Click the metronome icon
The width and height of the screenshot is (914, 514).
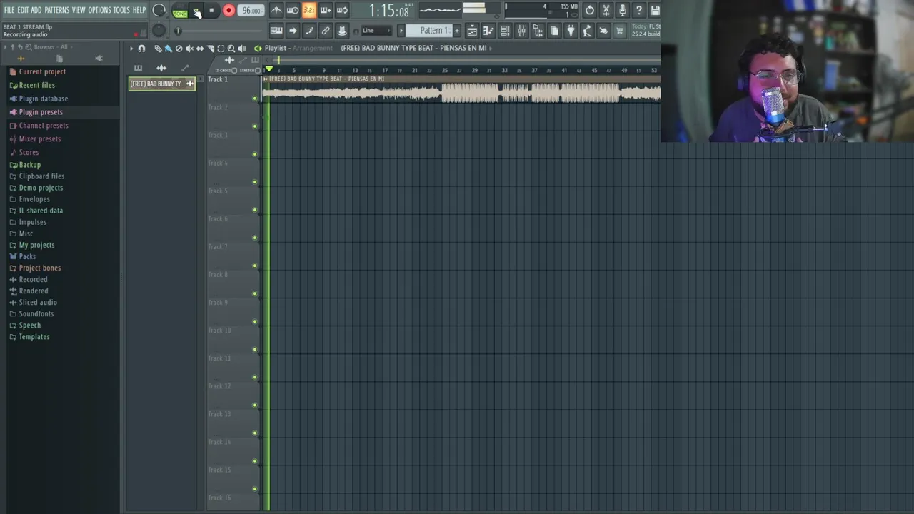coord(276,10)
